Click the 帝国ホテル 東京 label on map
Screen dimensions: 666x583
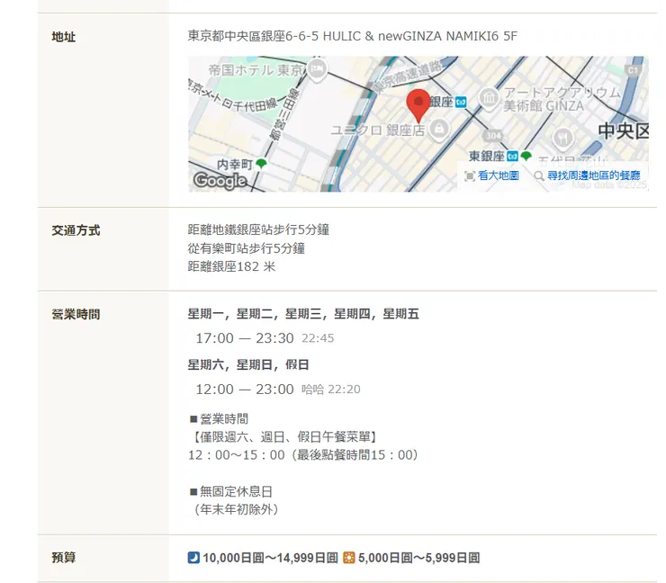pos(256,70)
